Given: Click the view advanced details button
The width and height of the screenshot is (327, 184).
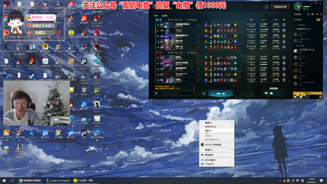Looking at the screenshot, I should [280, 7].
